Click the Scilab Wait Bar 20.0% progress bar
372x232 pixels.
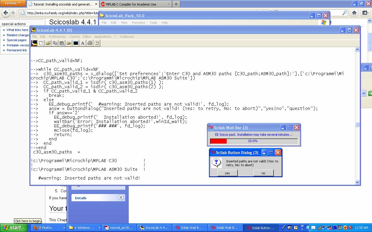pyautogui.click(x=254, y=141)
